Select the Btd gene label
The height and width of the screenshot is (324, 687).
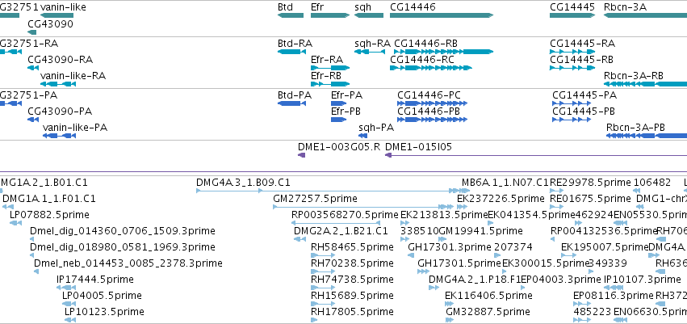pos(285,7)
